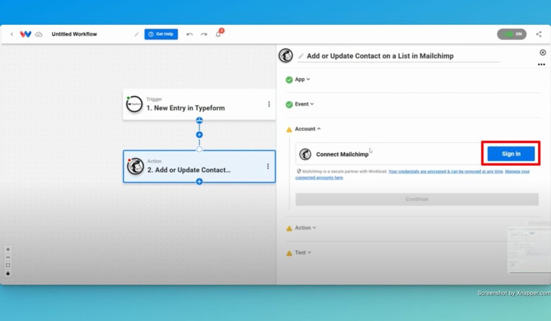Open the panel's three-dot options menu
Screen dimensions: 551x321
pyautogui.click(x=541, y=65)
